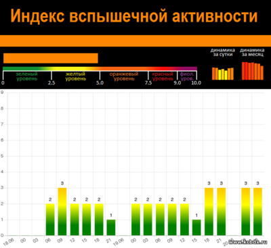This screenshot has height=248, width=271.
Task: Select the 'оранжевый уровень' legend label
Action: (124, 76)
